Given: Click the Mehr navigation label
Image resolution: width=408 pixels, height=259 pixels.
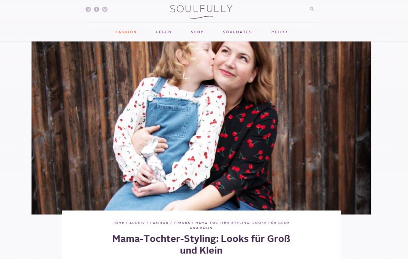Looking at the screenshot, I should 278,32.
